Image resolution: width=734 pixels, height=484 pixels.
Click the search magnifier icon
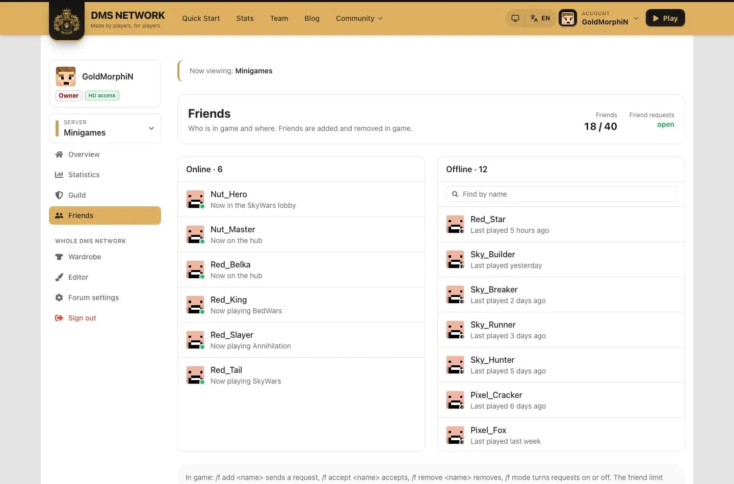455,194
